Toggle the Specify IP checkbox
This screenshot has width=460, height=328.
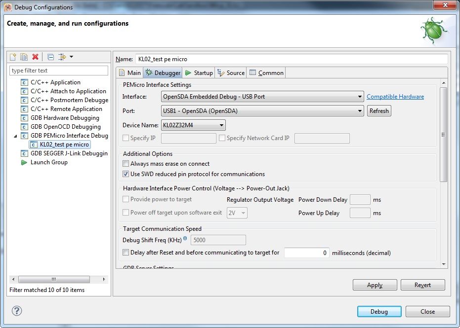tap(125, 138)
